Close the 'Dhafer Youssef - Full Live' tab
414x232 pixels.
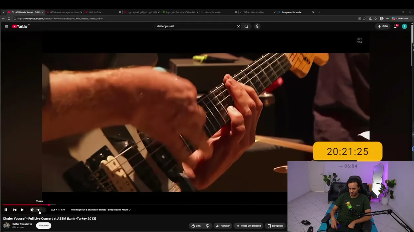coord(42,12)
